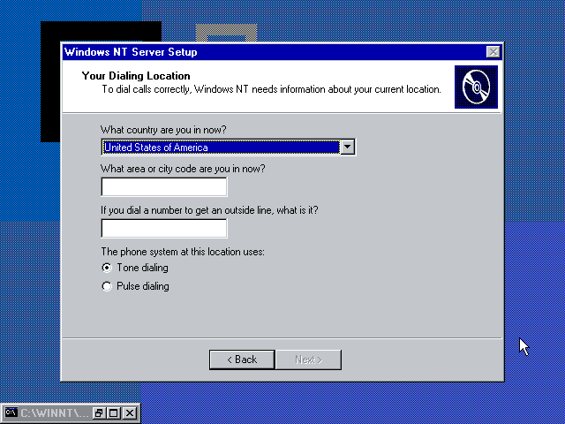This screenshot has width=565, height=424.
Task: Close the Windows NT Server Setup dialog
Action: pyautogui.click(x=493, y=52)
